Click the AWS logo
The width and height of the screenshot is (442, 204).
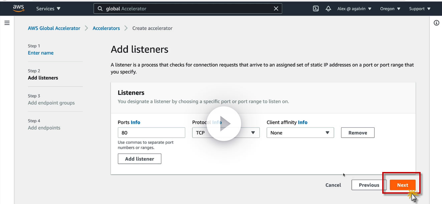tap(18, 9)
